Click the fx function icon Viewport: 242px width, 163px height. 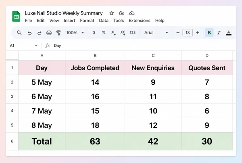point(47,46)
